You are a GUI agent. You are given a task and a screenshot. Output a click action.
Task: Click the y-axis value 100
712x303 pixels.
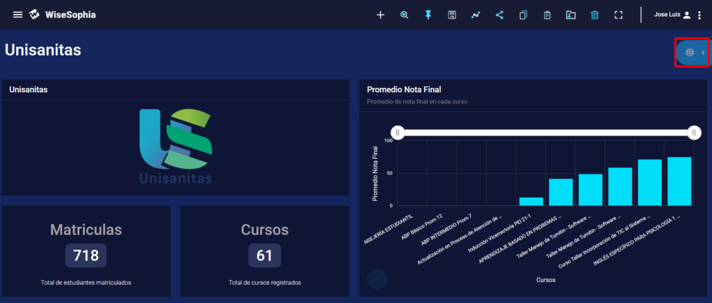388,140
